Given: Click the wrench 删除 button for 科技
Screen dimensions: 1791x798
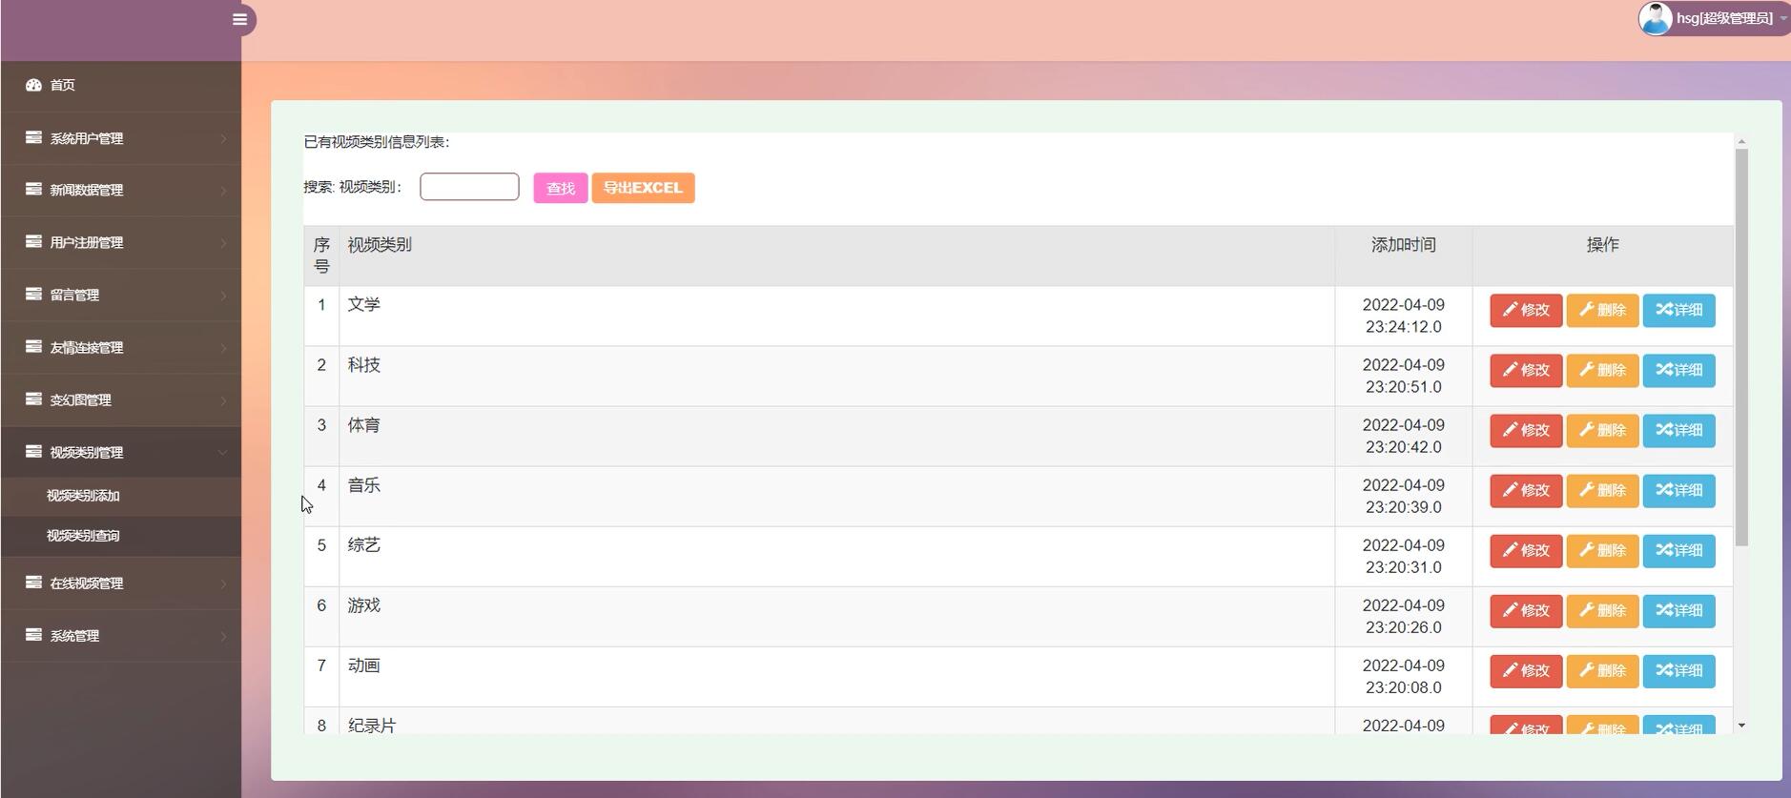Looking at the screenshot, I should (x=1602, y=370).
